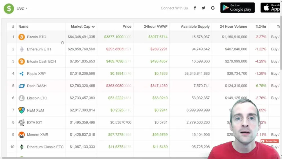Open the Bitcoin BTC name link
This screenshot has height=159, width=282.
(x=36, y=37)
